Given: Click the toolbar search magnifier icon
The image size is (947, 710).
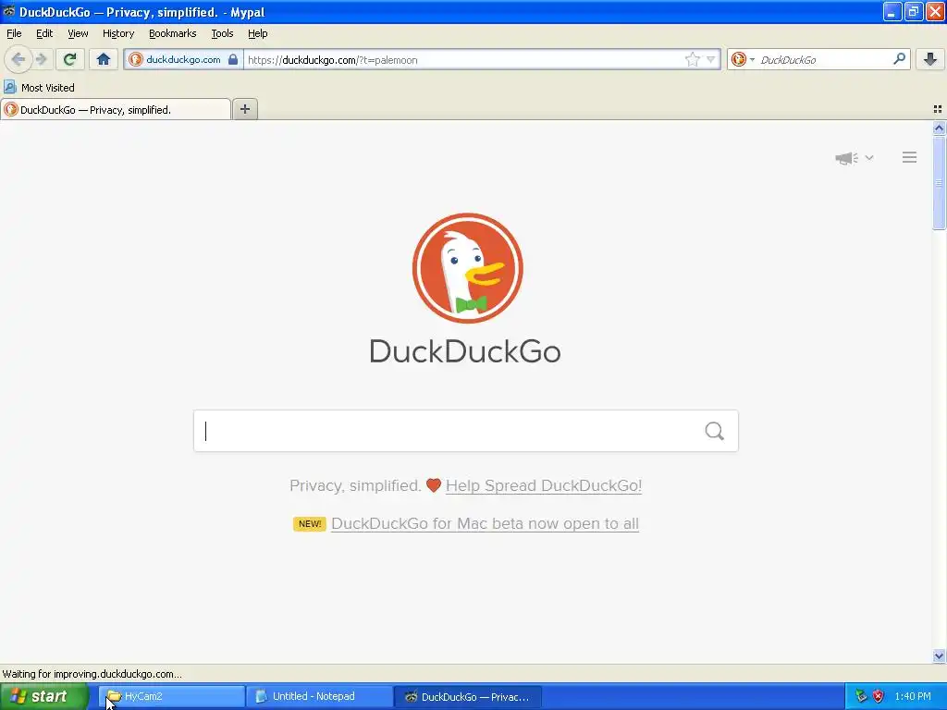Looking at the screenshot, I should pyautogui.click(x=899, y=59).
